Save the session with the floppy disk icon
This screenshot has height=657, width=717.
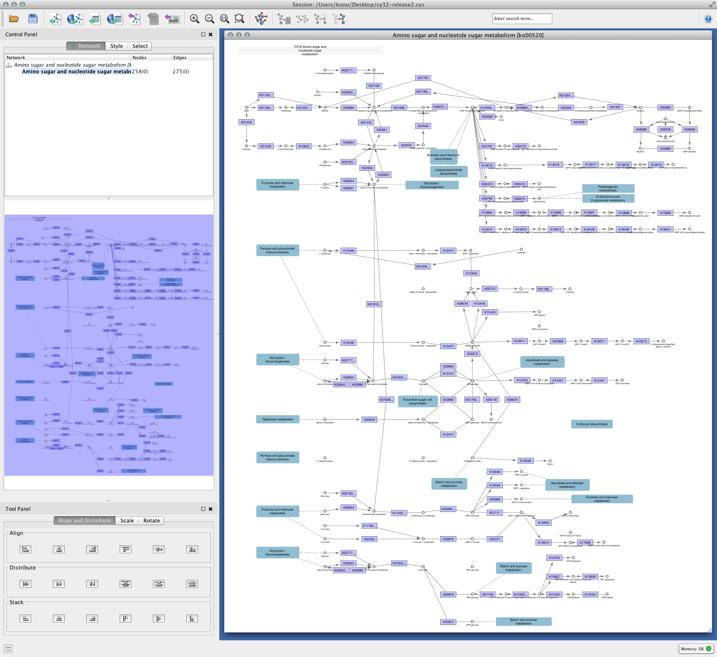(x=33, y=19)
